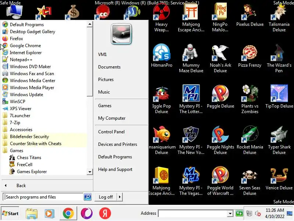Open Help and Support link
Screen dimensions: 294x221
tap(115, 169)
